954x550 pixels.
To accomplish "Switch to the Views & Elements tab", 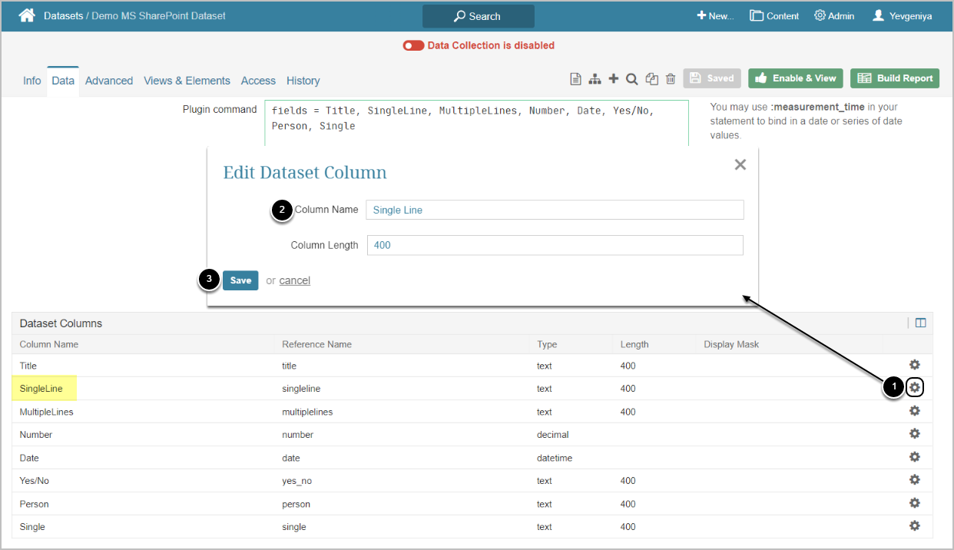I will pos(187,81).
